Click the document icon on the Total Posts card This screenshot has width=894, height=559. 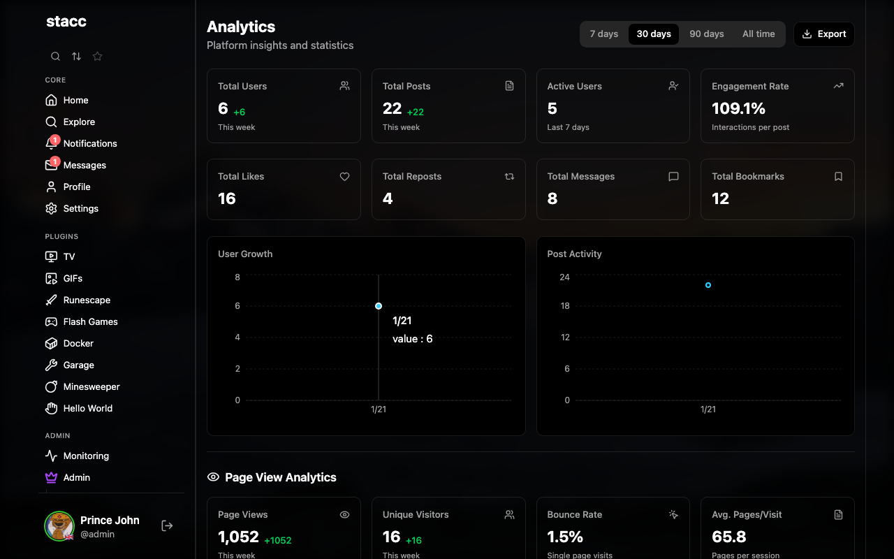tap(509, 85)
